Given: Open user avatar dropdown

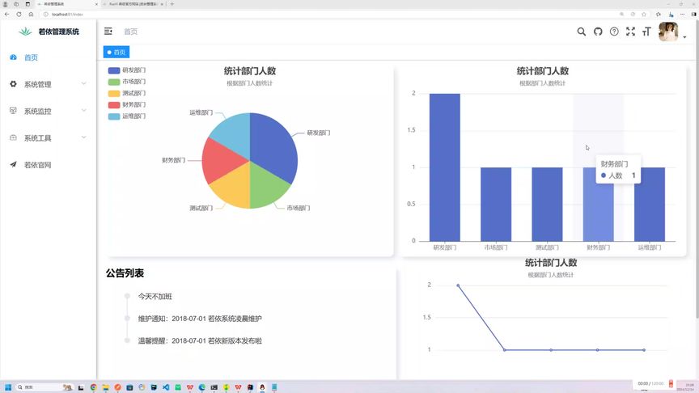Looking at the screenshot, I should pos(672,32).
